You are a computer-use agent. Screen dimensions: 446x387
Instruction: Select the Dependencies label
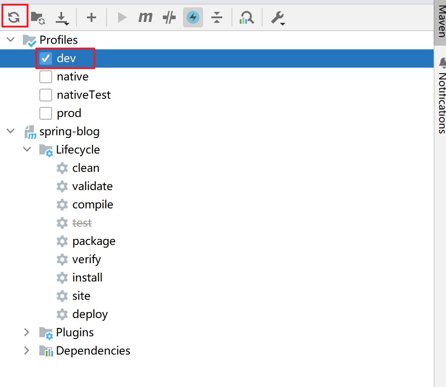point(93,350)
